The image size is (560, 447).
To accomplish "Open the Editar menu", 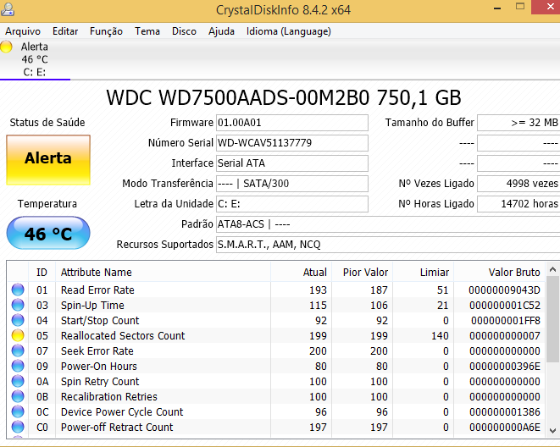I will point(65,31).
